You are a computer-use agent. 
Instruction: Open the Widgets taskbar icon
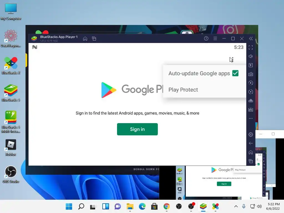pos(105,206)
